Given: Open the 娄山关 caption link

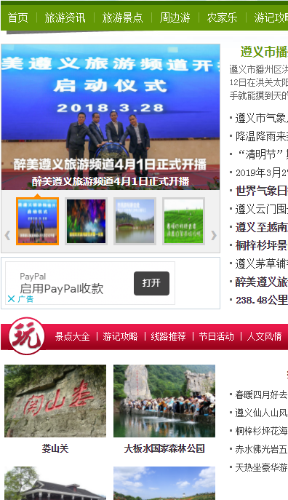Looking at the screenshot, I should 55,448.
